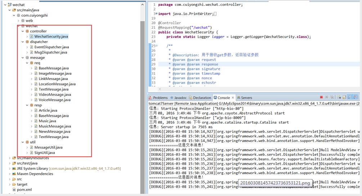Click the web package icon
The width and height of the screenshot is (362, 196).
point(23,21)
